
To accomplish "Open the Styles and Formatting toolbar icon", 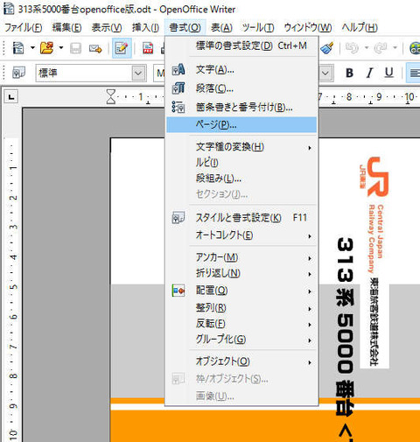I will pos(18,73).
